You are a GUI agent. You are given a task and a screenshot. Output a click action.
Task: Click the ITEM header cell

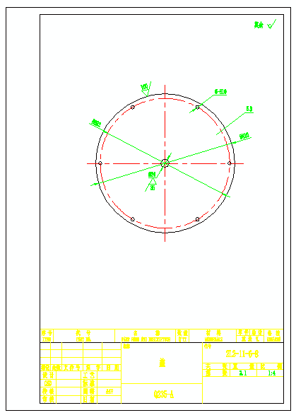coord(47,336)
